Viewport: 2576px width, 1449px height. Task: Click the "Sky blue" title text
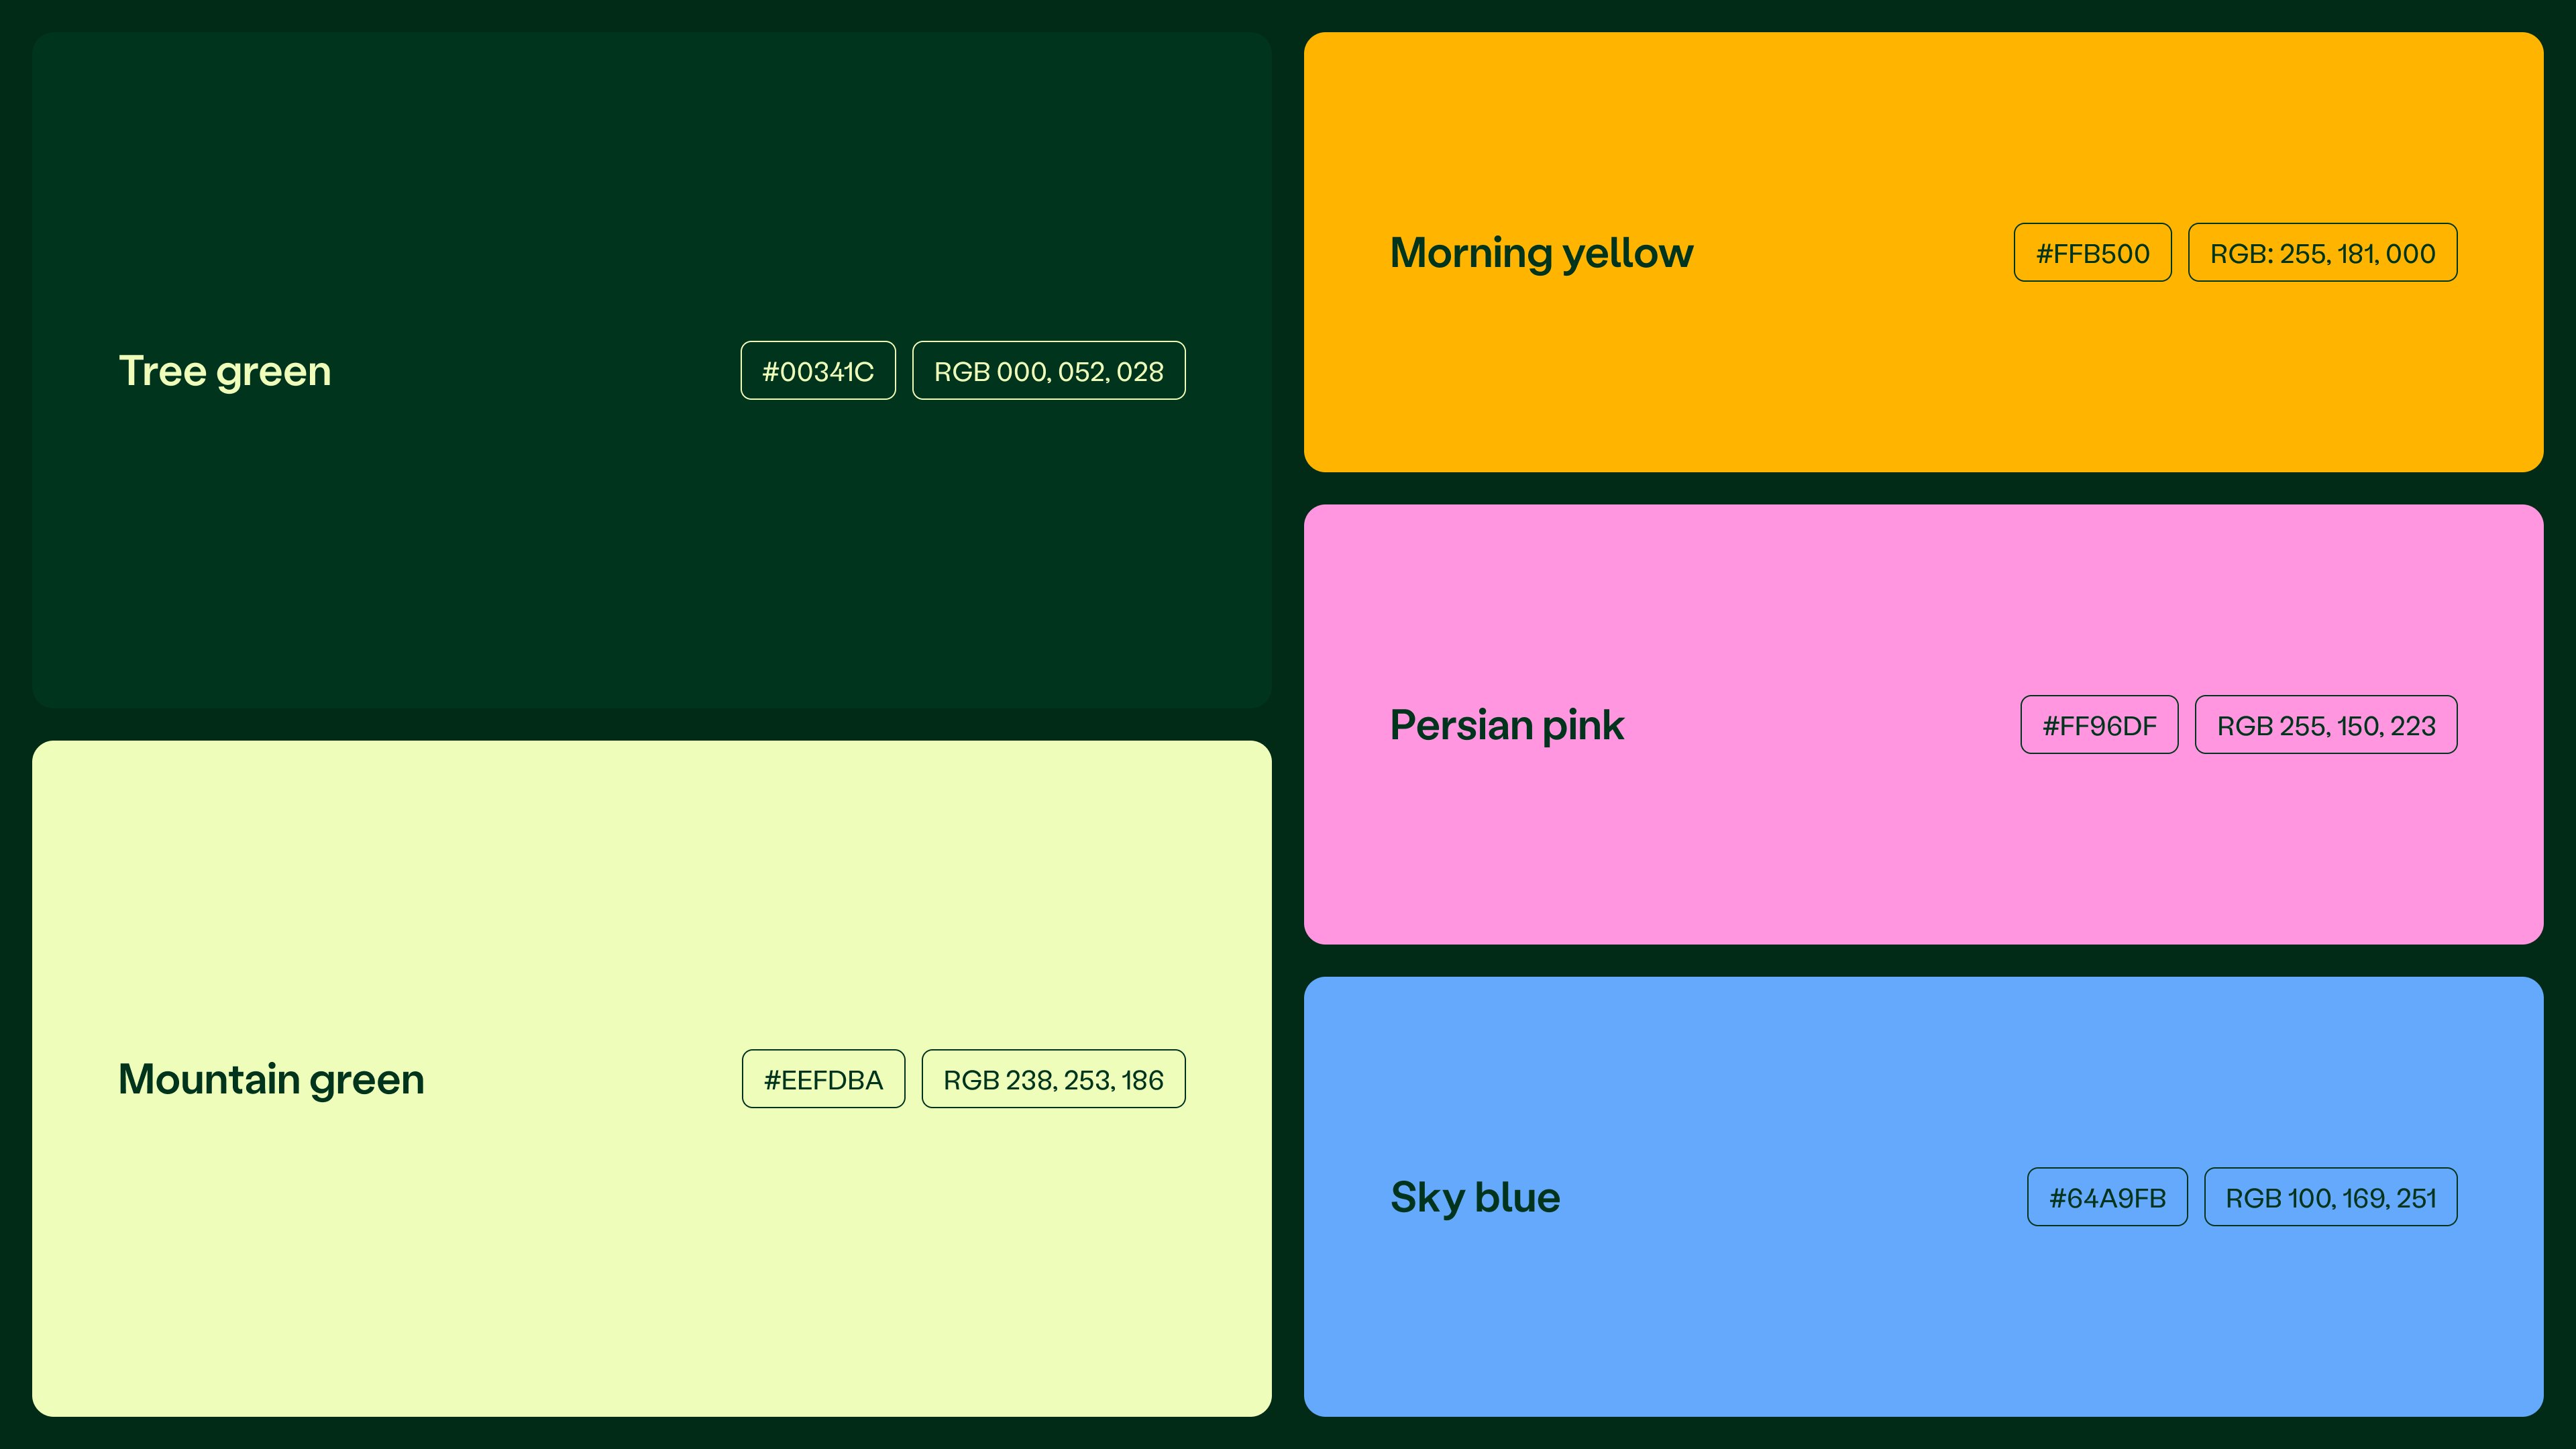coord(1475,1197)
